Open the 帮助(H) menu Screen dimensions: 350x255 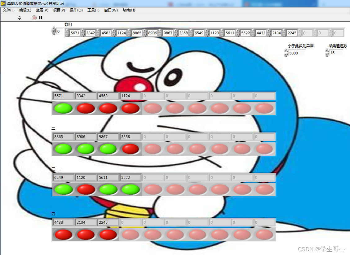pos(129,10)
